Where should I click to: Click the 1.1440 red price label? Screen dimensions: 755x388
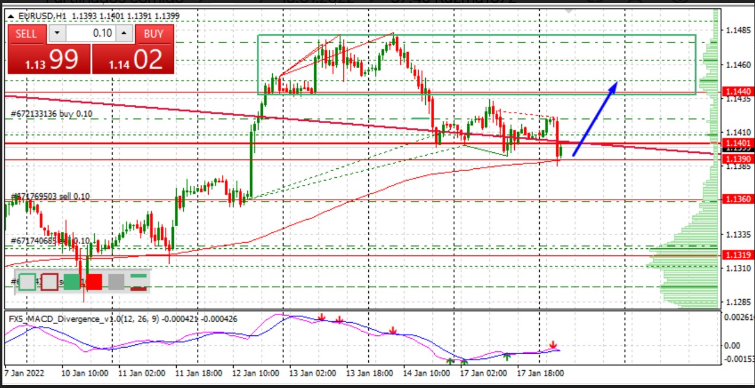[x=737, y=92]
